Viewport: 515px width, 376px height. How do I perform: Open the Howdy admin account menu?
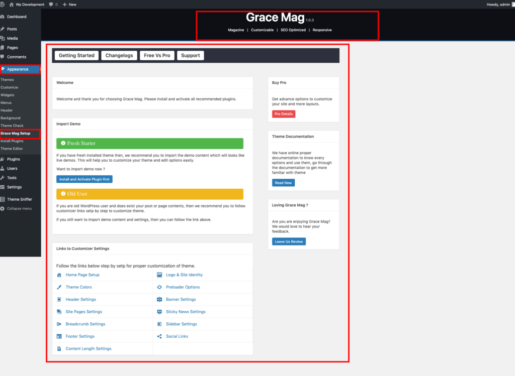[x=499, y=4]
